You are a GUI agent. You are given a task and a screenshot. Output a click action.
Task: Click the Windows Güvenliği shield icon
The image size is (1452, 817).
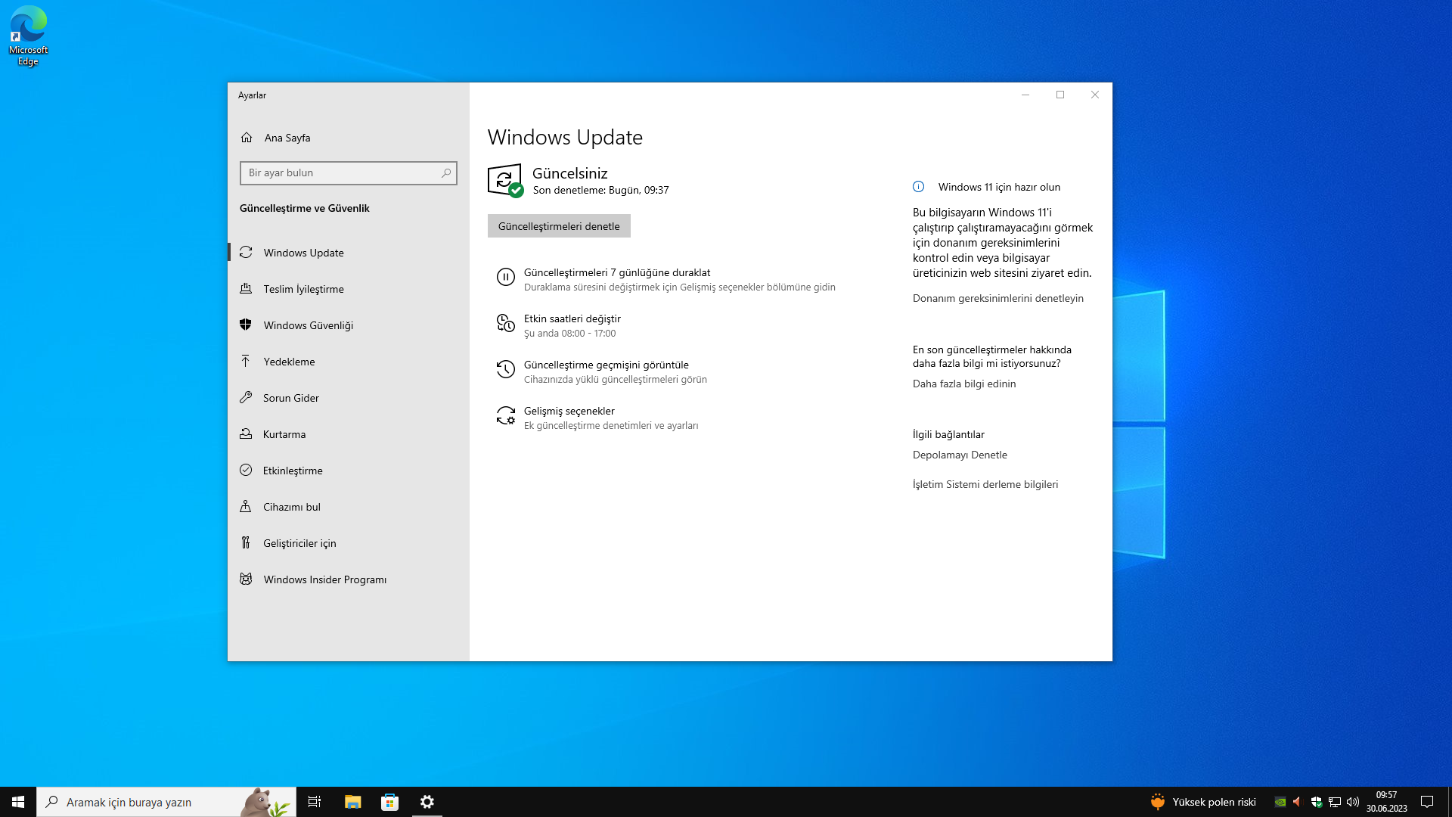(x=246, y=325)
